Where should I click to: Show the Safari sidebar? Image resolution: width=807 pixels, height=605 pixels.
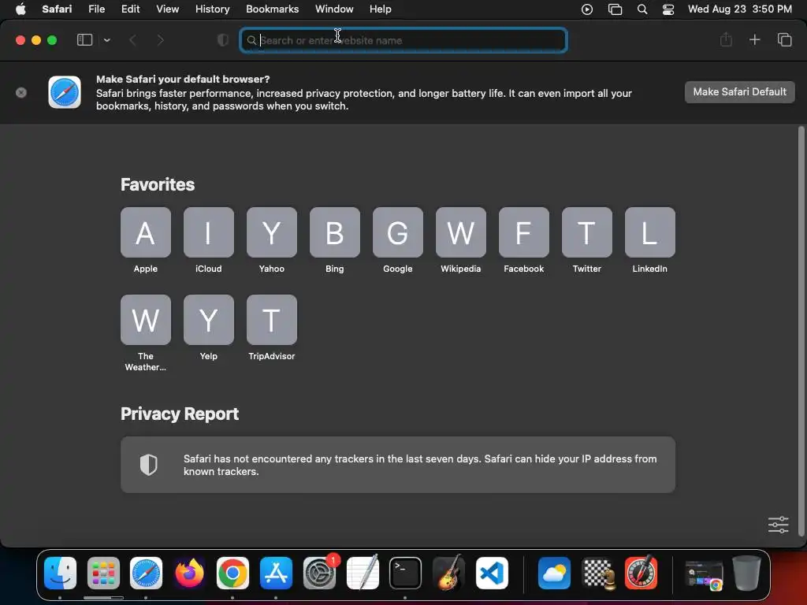coord(84,40)
